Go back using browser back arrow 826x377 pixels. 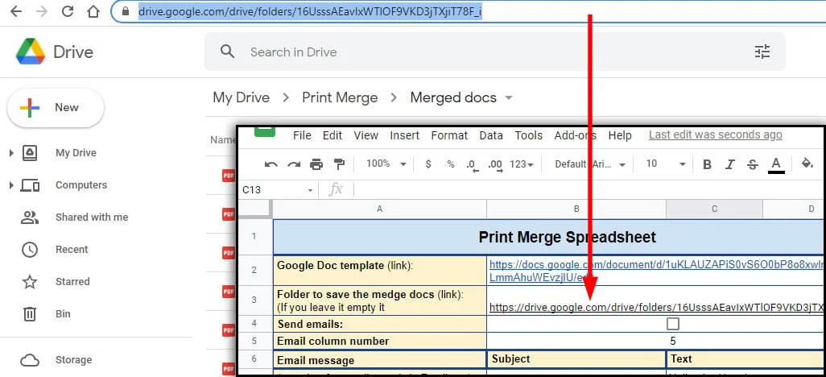point(16,11)
